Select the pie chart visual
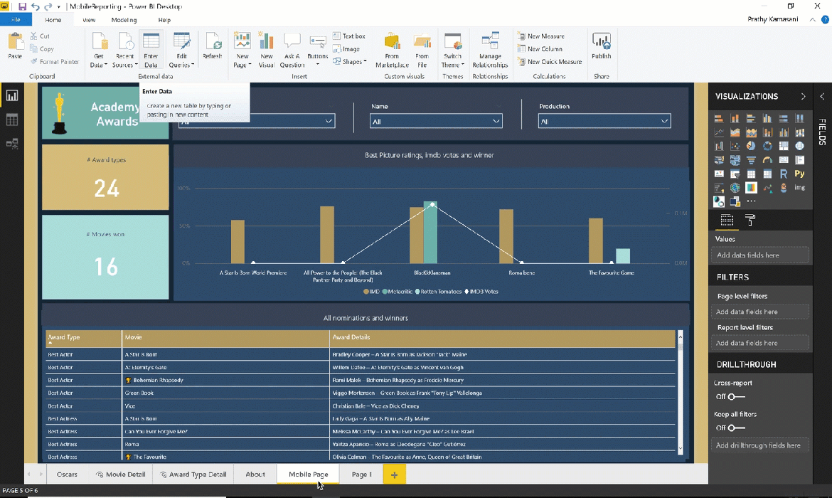Image resolution: width=832 pixels, height=498 pixels. tap(751, 146)
